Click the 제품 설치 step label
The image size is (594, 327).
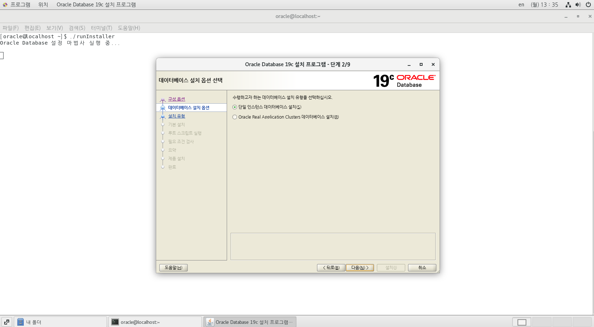click(176, 159)
